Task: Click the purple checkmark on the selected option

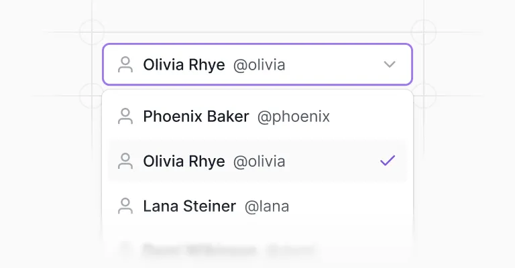Action: (388, 160)
